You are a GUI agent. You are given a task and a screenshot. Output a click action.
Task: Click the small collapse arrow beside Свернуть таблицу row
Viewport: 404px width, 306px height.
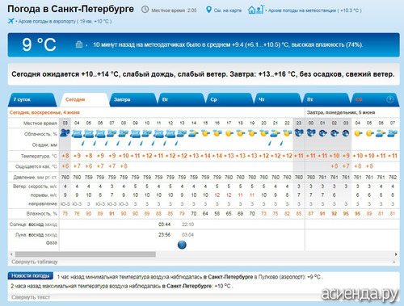[x=394, y=262]
